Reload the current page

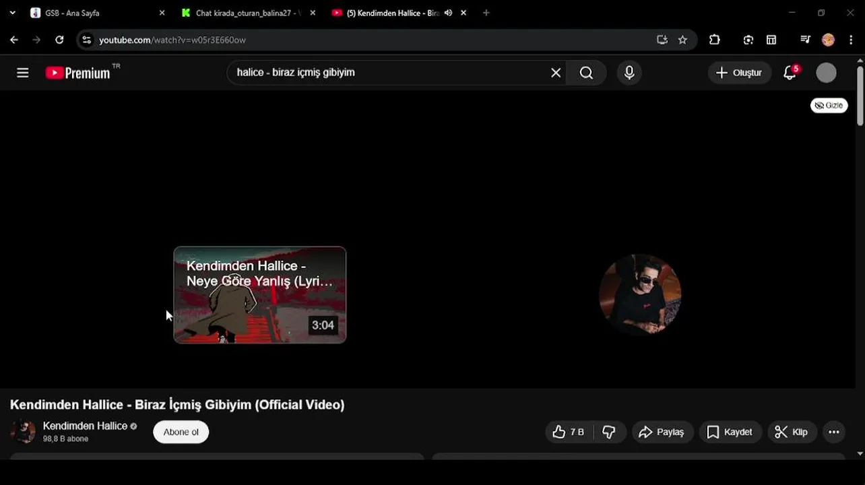pyautogui.click(x=59, y=40)
